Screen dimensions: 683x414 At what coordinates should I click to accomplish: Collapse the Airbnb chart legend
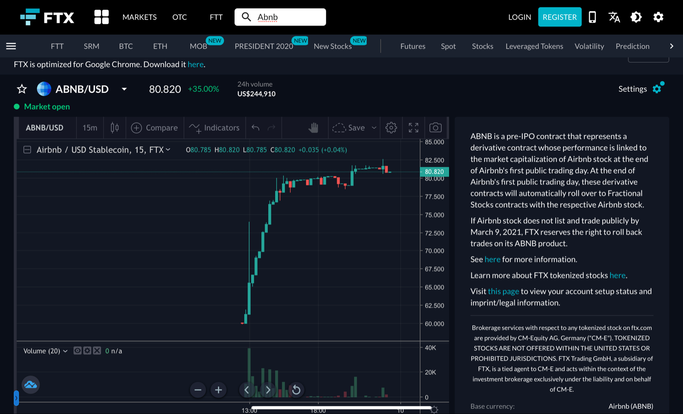point(27,150)
